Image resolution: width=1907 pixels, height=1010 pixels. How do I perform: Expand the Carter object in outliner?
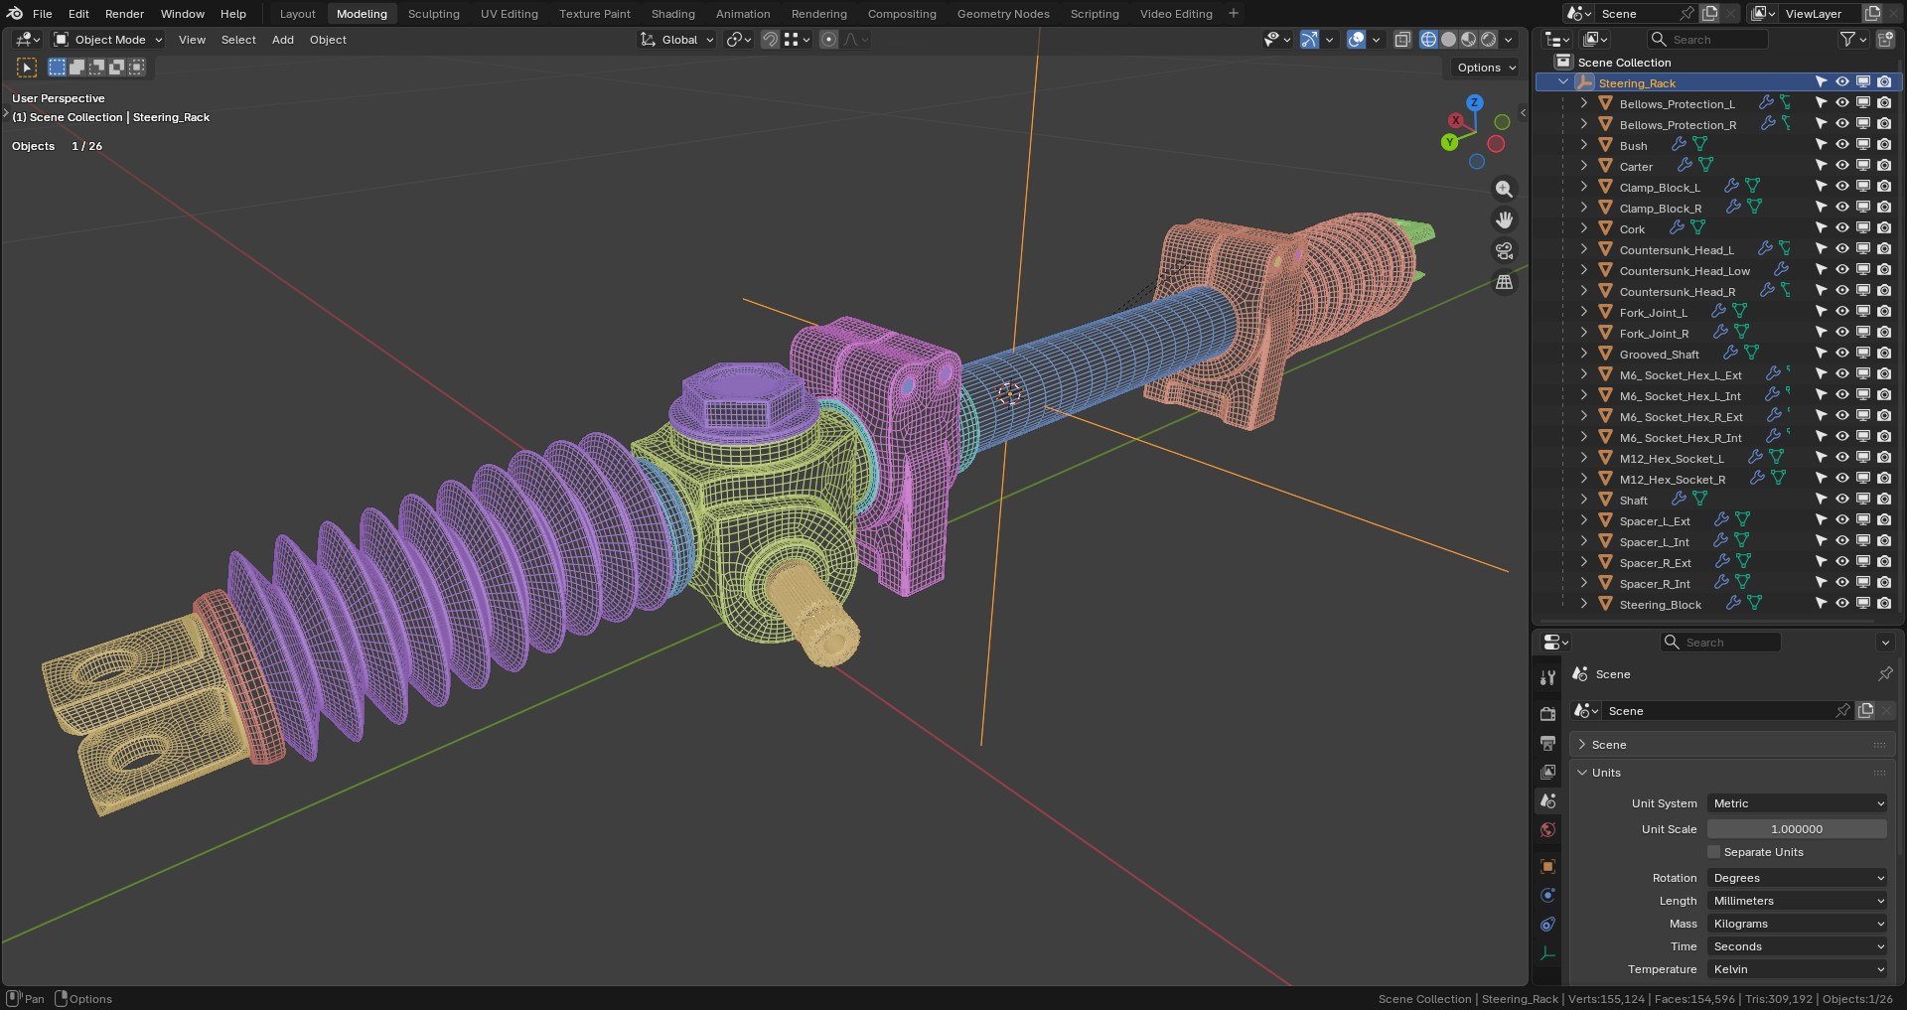1584,166
